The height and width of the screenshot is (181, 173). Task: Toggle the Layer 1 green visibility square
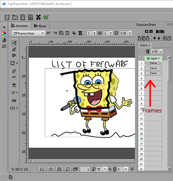pyautogui.click(x=148, y=59)
